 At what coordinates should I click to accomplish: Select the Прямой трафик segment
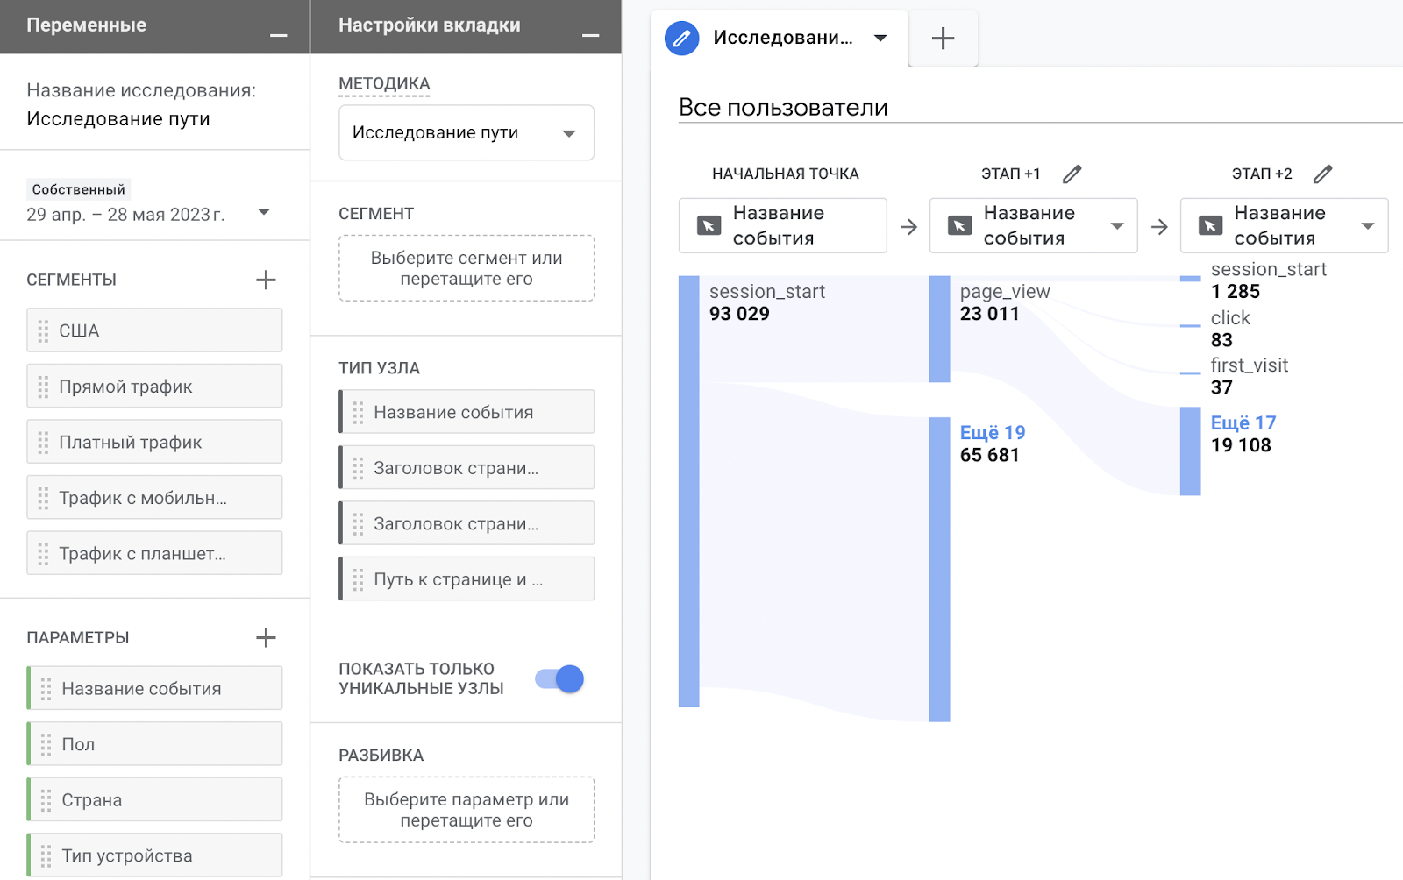pyautogui.click(x=153, y=386)
